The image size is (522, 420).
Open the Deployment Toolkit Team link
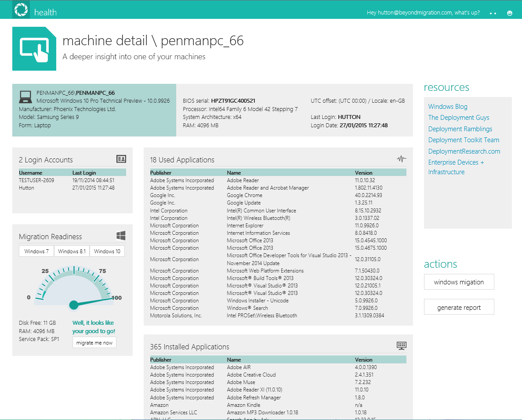tap(464, 140)
